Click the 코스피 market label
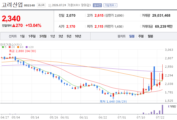The width and height of the screenshot is (177, 120). pyautogui.click(x=41, y=5)
